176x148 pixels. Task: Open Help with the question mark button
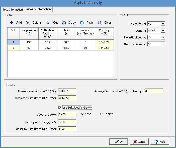(160, 141)
